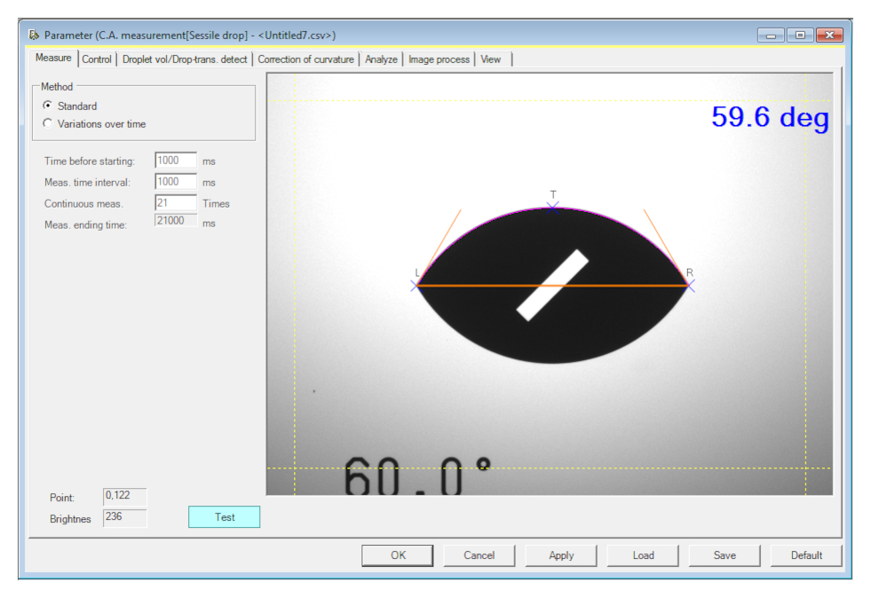Reset parameters with Default button
This screenshot has width=871, height=598.
[806, 555]
